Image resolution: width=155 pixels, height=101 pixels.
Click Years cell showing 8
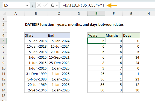pyautogui.click(x=96, y=63)
